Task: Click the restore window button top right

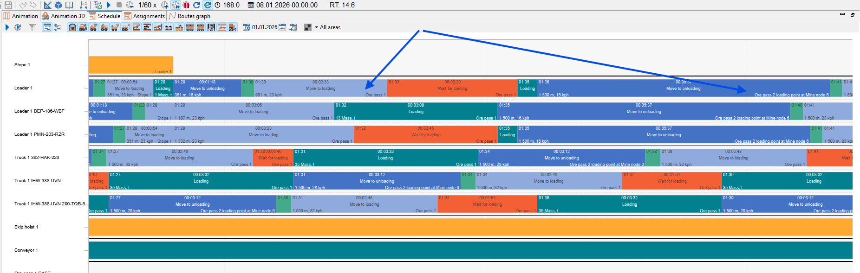Action: [853, 15]
